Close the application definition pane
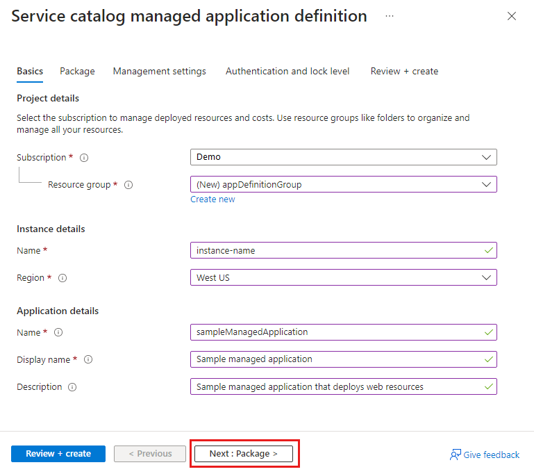Image resolution: width=534 pixels, height=474 pixels. (512, 16)
